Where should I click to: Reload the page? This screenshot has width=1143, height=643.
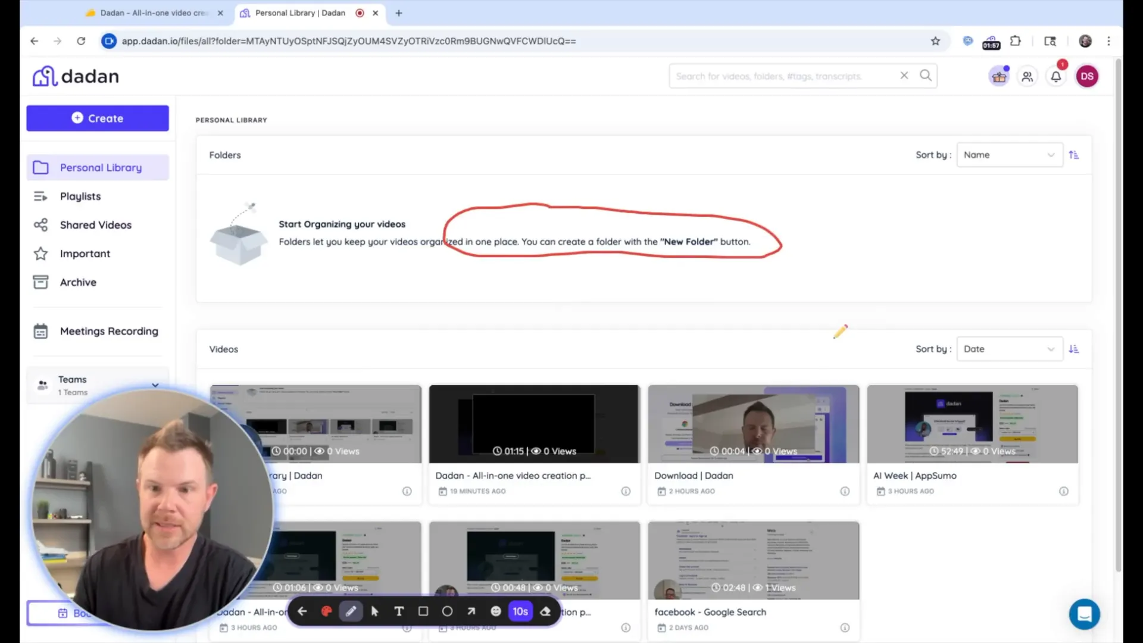(81, 41)
